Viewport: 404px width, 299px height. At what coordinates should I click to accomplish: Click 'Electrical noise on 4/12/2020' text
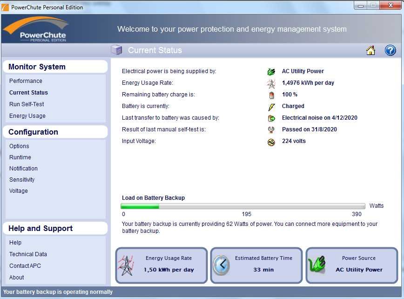319,118
